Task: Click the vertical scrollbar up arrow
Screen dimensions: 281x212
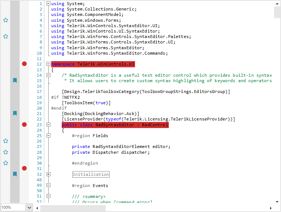Action: (x=277, y=4)
